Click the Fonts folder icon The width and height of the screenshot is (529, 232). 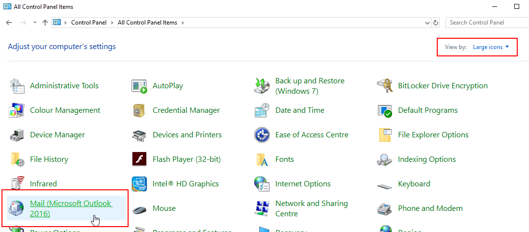[x=262, y=159]
